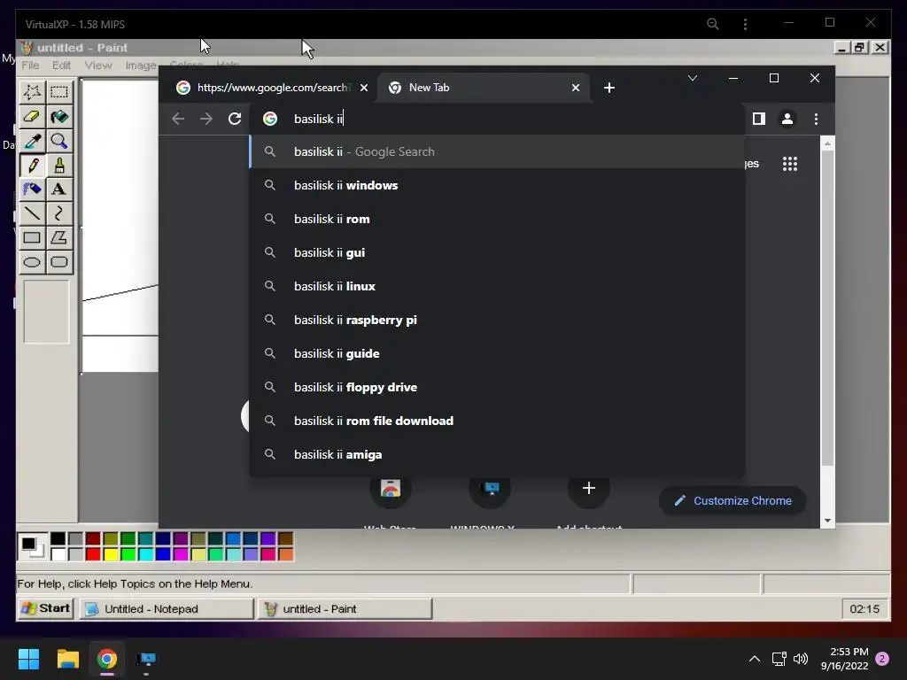Viewport: 907px width, 680px height.
Task: Open the View menu in Paint
Action: coord(98,66)
